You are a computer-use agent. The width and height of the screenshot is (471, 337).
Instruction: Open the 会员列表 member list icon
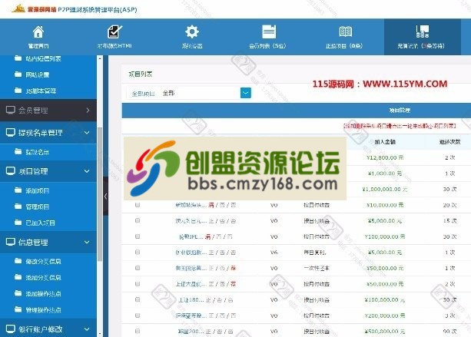(269, 31)
